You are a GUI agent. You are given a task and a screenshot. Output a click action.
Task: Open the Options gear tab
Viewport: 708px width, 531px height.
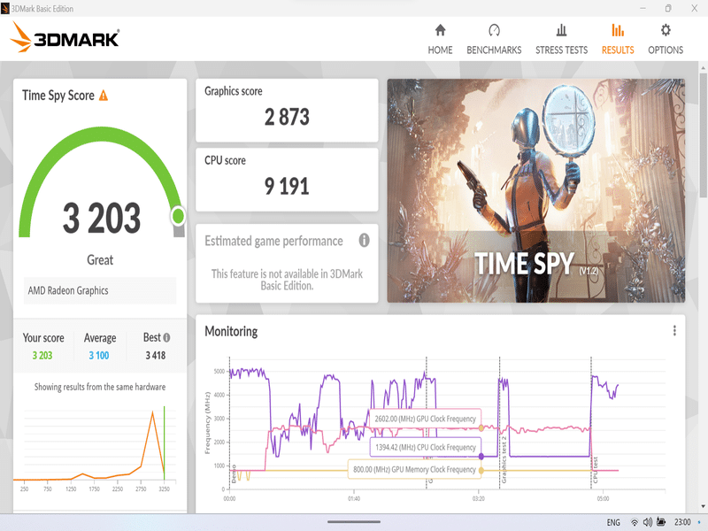(666, 39)
